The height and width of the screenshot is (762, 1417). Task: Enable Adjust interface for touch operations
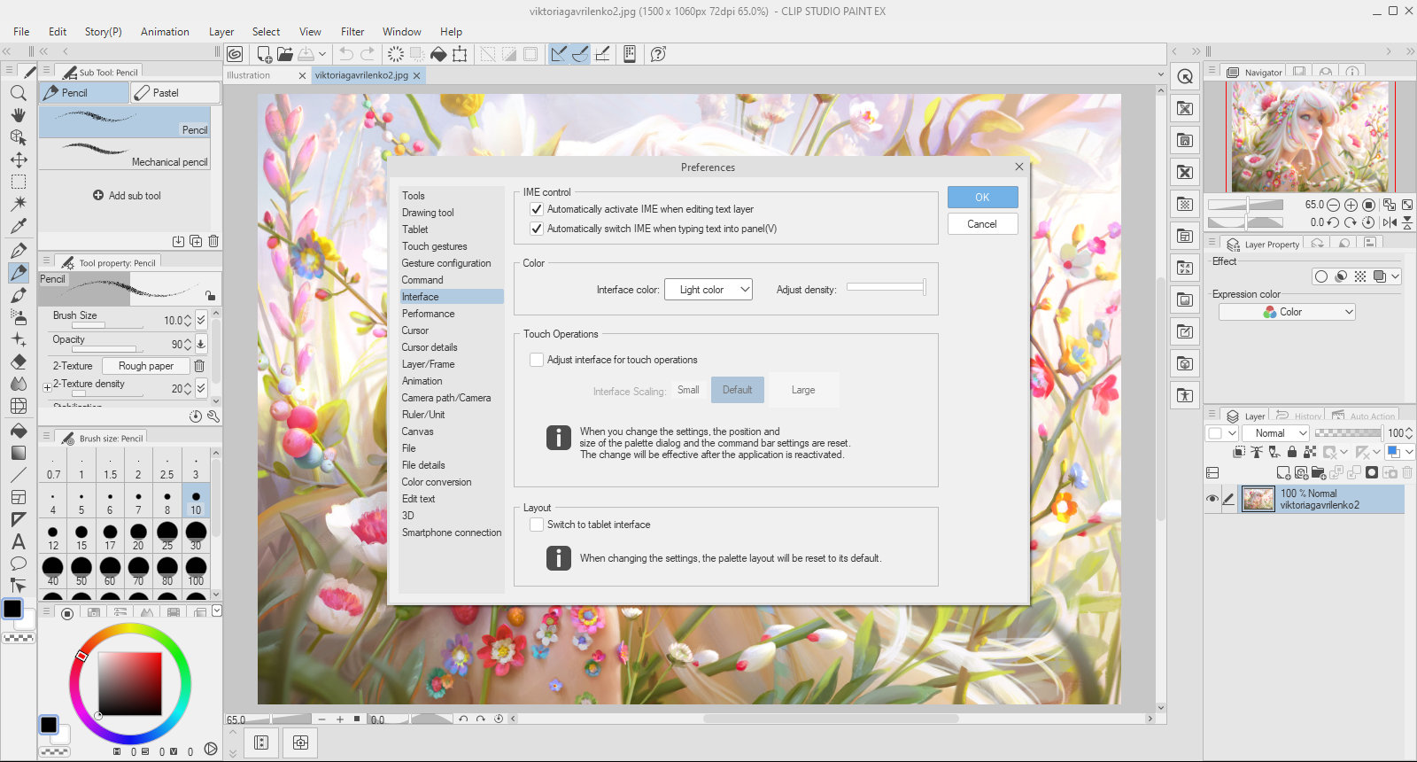[537, 360]
